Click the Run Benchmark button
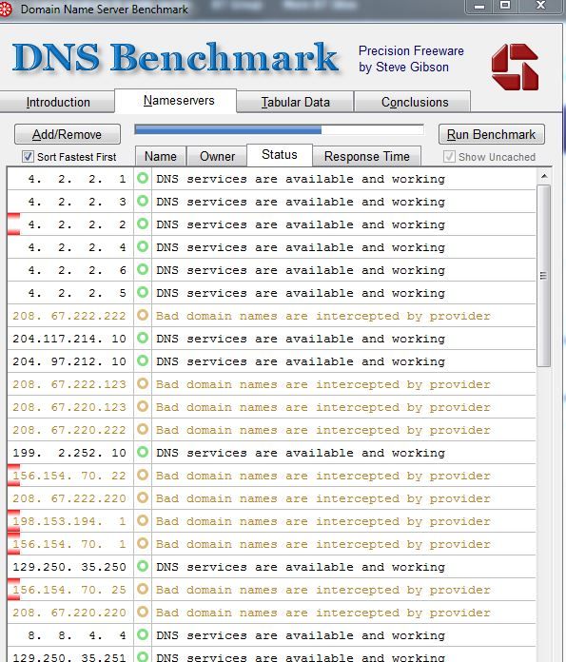This screenshot has width=566, height=662. [x=491, y=134]
